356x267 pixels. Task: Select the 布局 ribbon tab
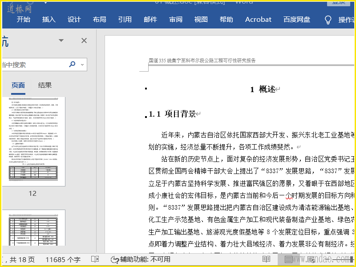pos(99,20)
